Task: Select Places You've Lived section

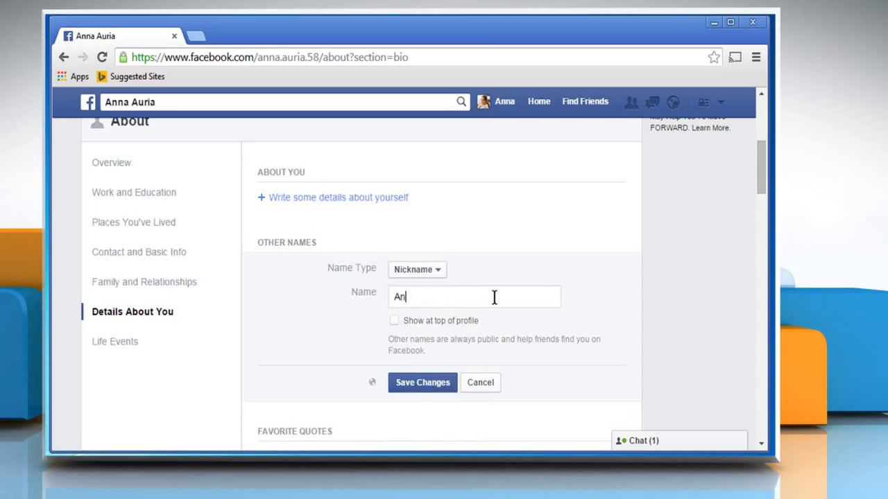Action: pos(134,222)
